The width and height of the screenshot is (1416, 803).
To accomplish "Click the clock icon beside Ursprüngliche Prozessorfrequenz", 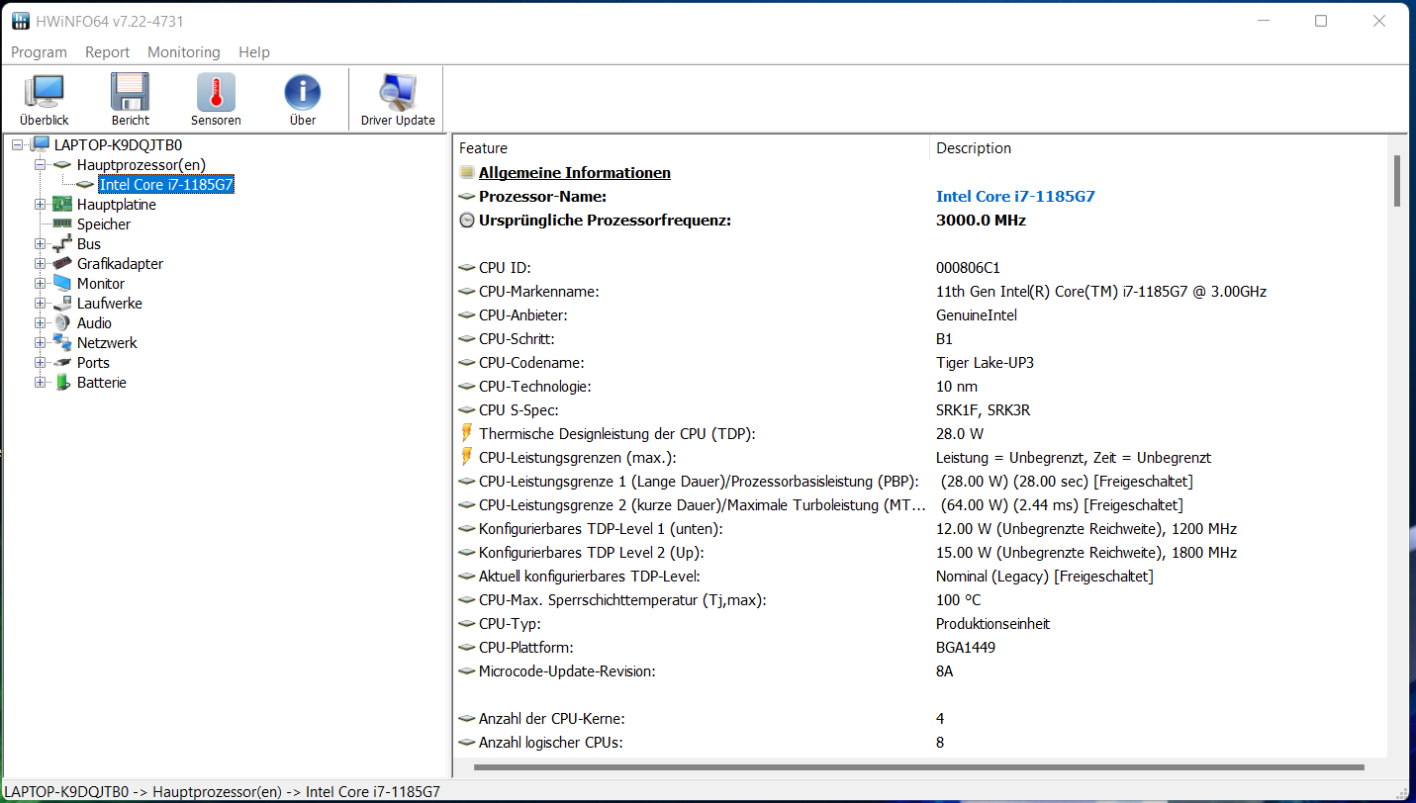I will [467, 221].
